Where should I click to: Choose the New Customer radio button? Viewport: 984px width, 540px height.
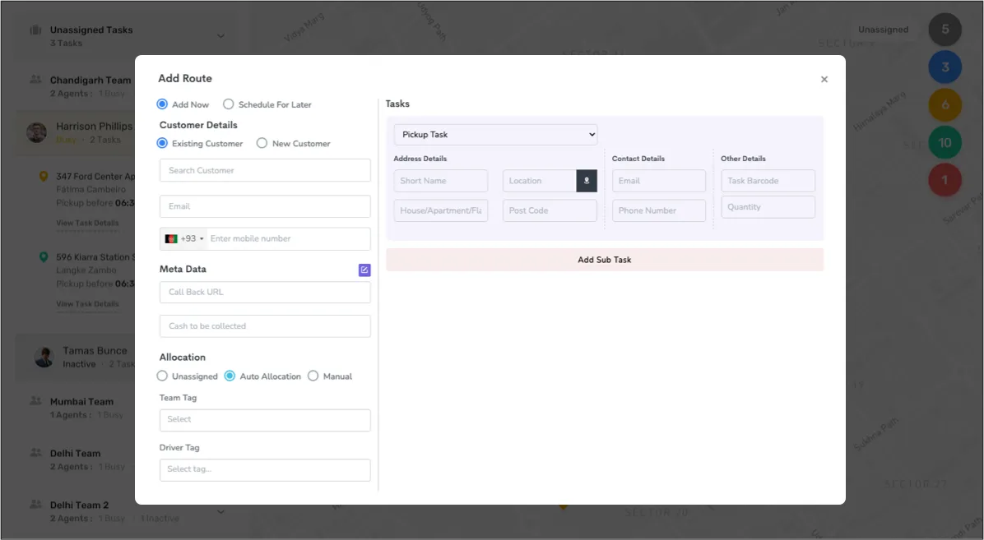pyautogui.click(x=262, y=144)
